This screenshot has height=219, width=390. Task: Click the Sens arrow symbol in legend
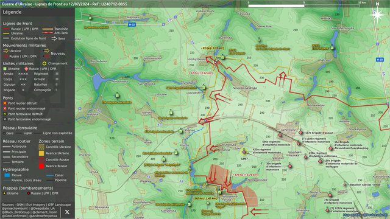(x=54, y=38)
